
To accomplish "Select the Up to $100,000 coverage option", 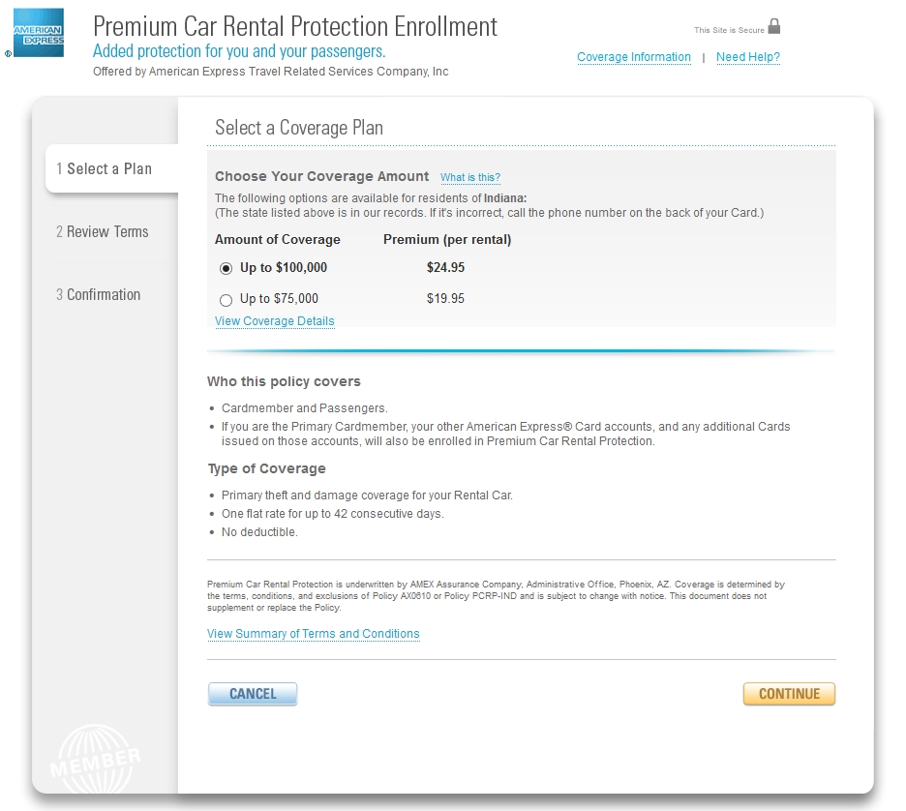I will (x=226, y=267).
